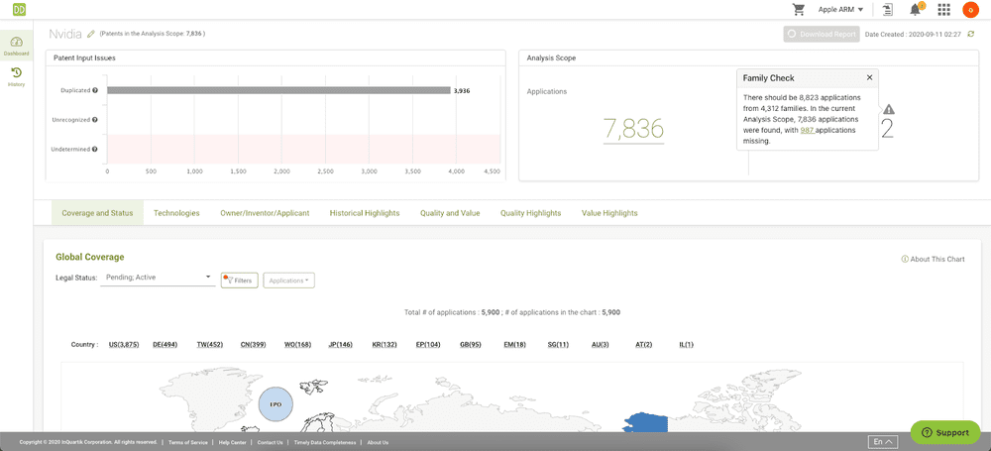The width and height of the screenshot is (991, 451).
Task: Select country GB(95)
Action: (x=471, y=345)
